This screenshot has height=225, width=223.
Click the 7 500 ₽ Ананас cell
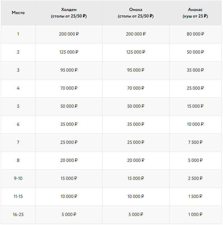pos(195,142)
